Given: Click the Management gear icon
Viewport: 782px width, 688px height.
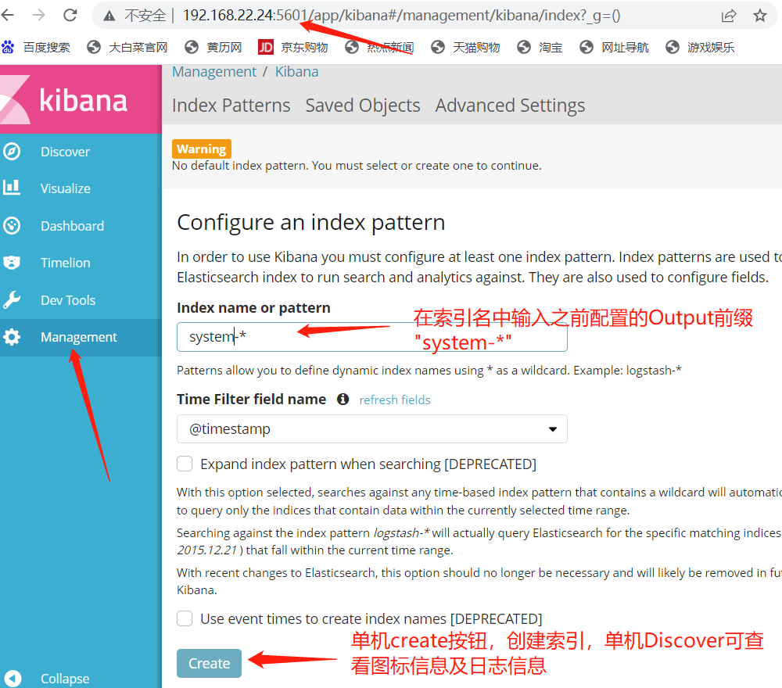Looking at the screenshot, I should [12, 337].
